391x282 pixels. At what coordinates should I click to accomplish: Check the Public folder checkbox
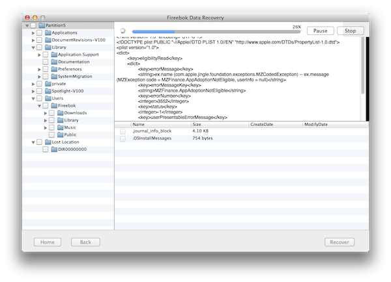click(x=51, y=135)
